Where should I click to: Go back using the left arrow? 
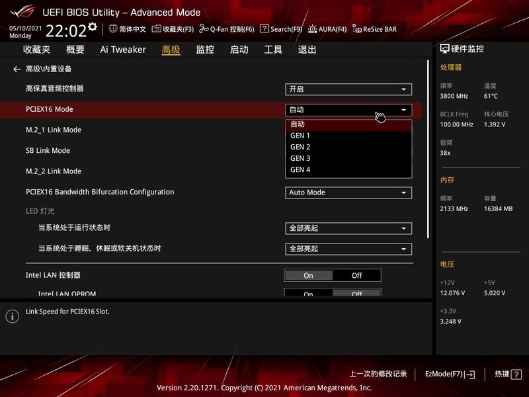[16, 69]
